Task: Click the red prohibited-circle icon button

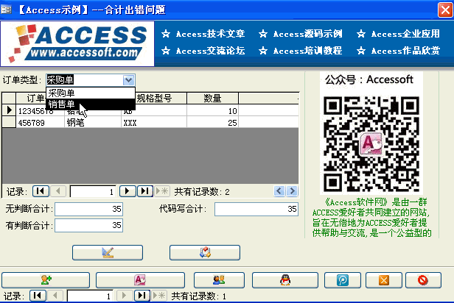Action: [423, 280]
